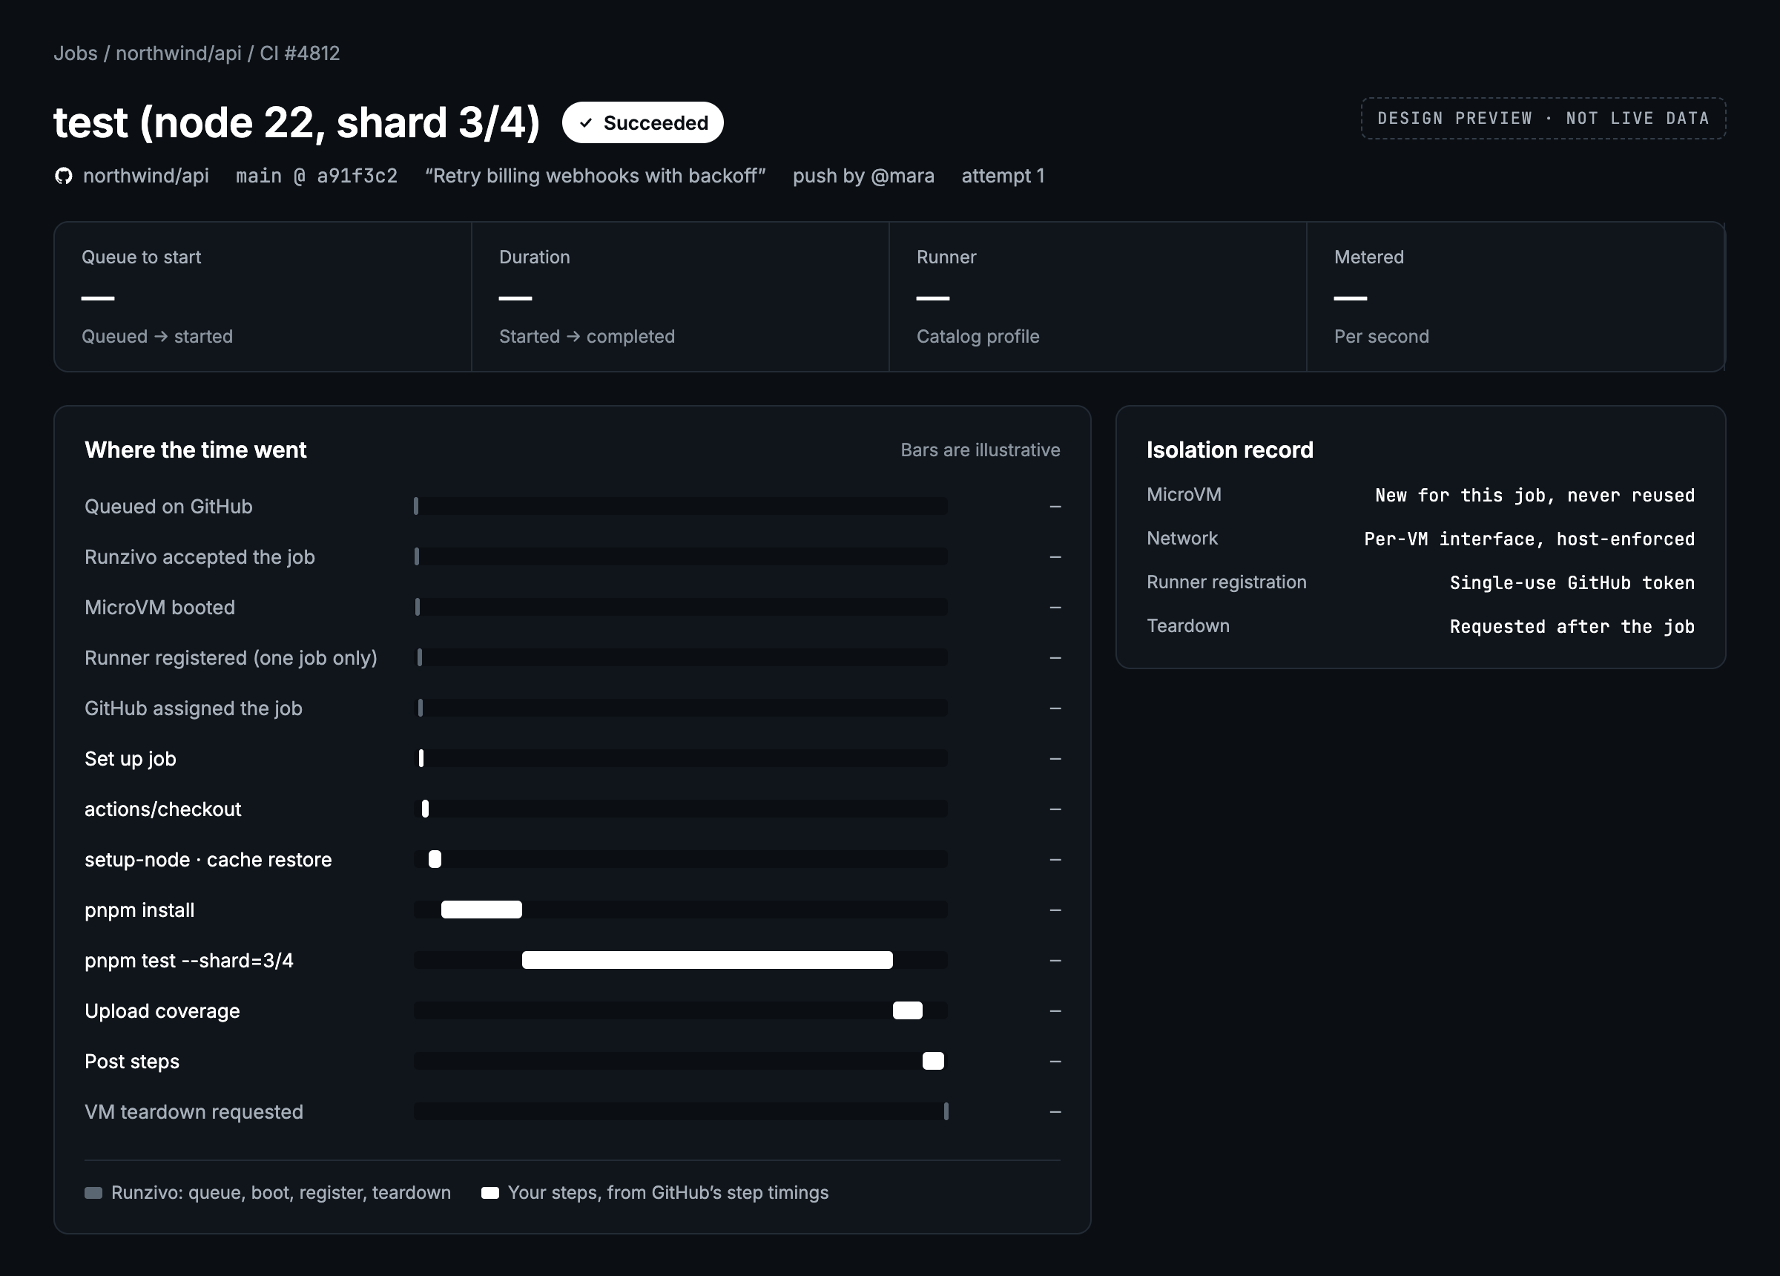Click the "Isolation record" heading
The image size is (1780, 1276).
1230,450
